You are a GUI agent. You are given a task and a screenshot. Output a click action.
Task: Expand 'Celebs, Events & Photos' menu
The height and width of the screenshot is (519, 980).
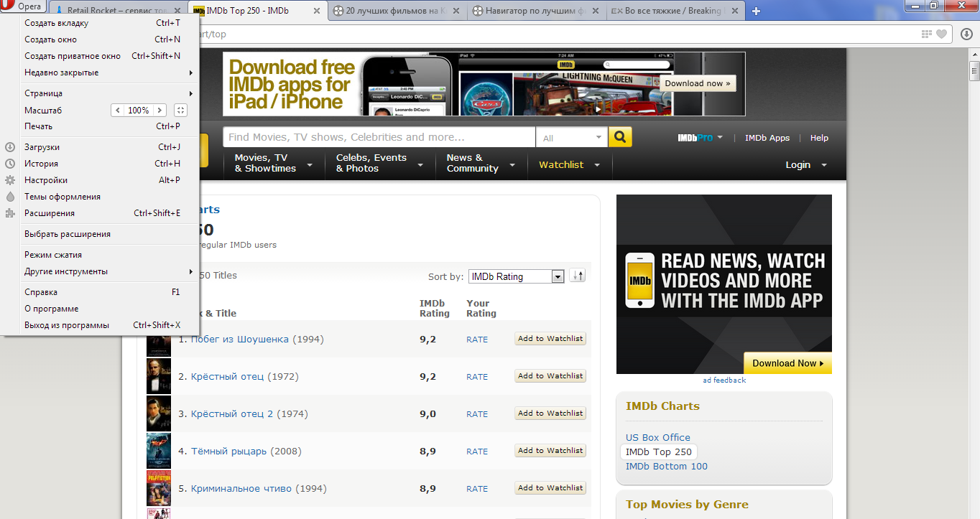[x=381, y=164]
